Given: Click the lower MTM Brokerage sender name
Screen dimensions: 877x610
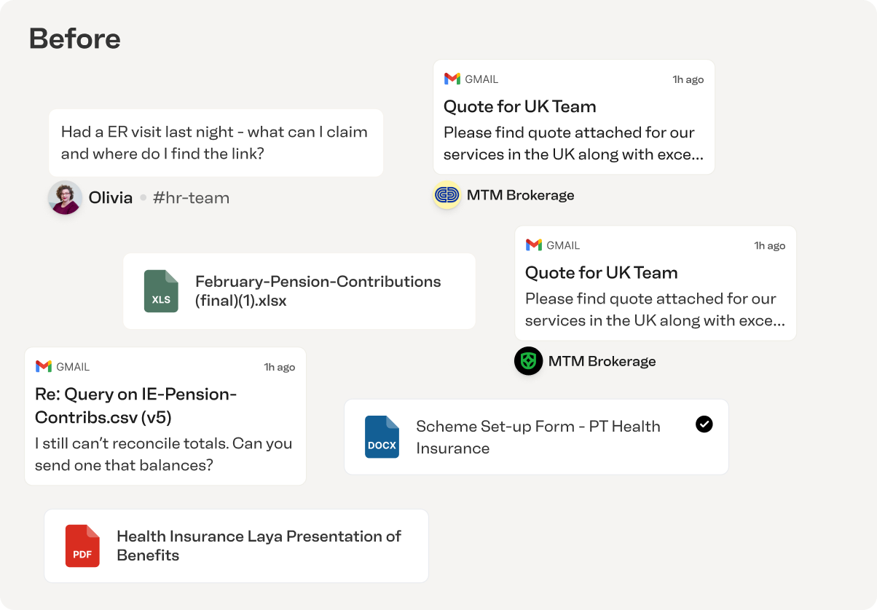Looking at the screenshot, I should coord(602,361).
